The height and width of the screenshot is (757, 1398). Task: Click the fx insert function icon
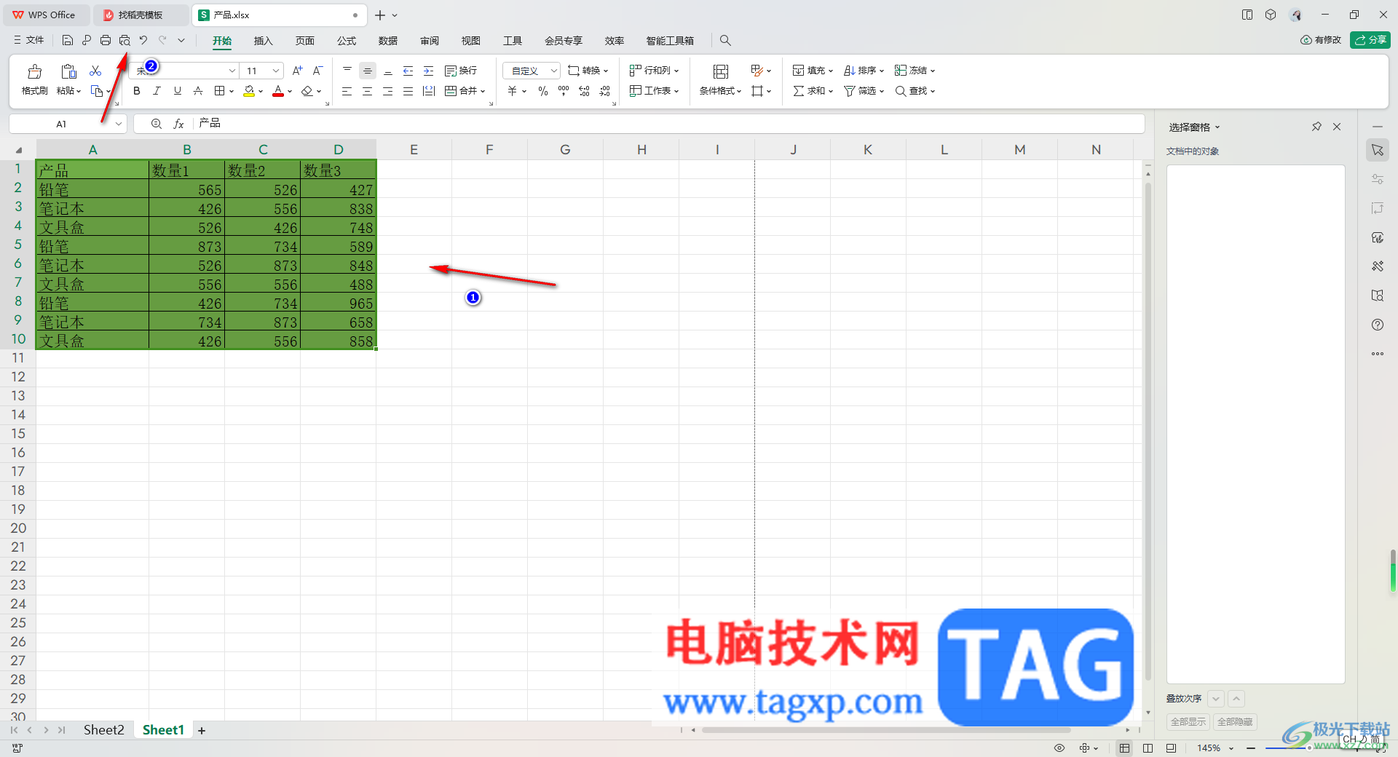178,124
